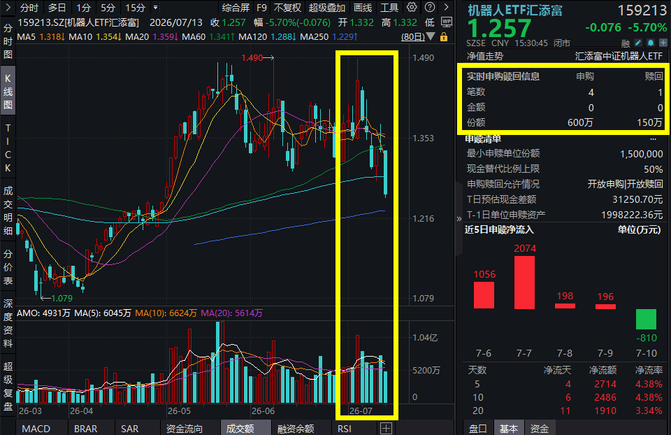
Task: Click the pencil note icon by the quote
Action: [638, 43]
